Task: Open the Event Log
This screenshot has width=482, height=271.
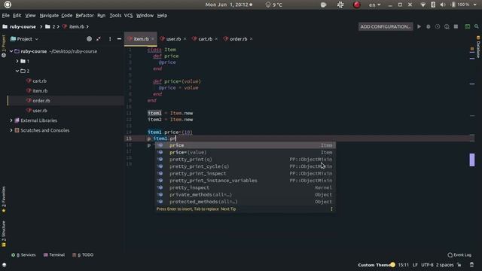Action: [x=459, y=254]
